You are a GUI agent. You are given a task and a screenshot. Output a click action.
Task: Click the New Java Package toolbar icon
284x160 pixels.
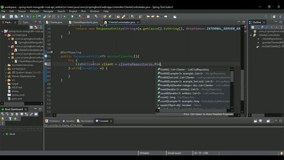pos(105,16)
